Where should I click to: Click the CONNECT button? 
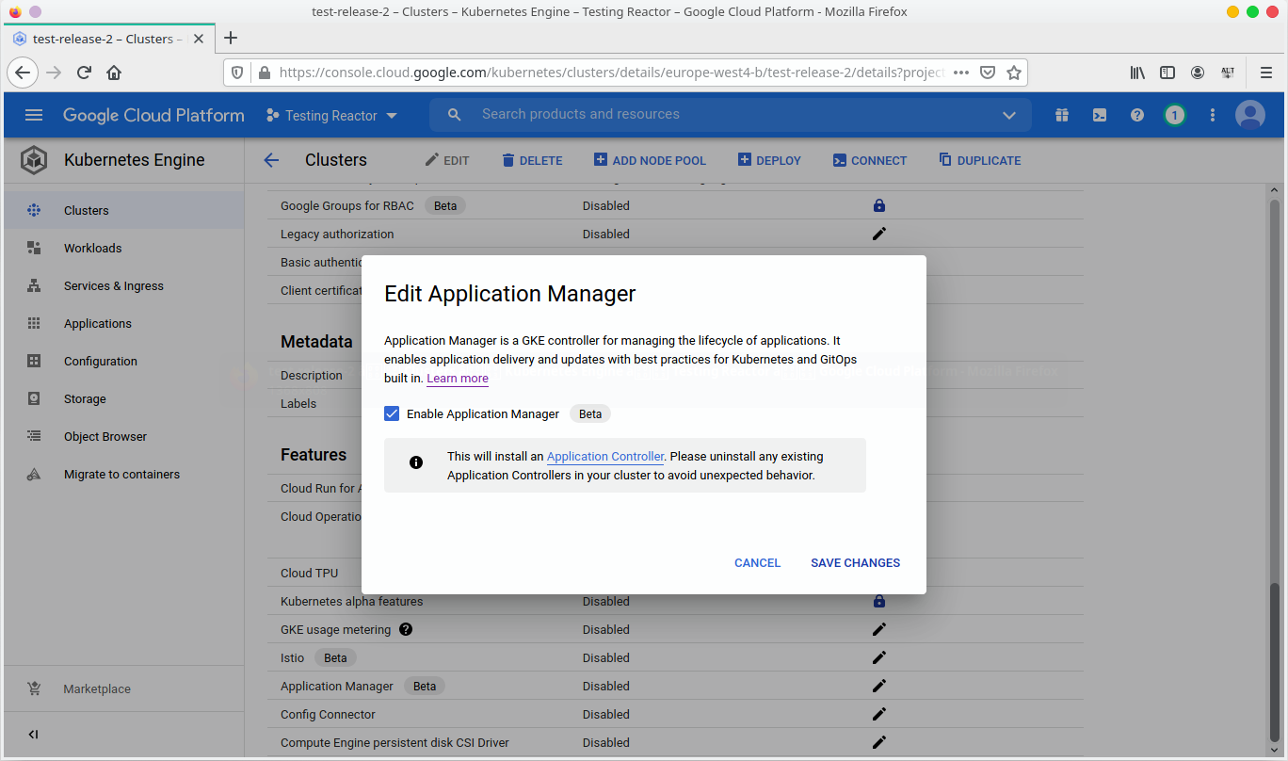870,160
